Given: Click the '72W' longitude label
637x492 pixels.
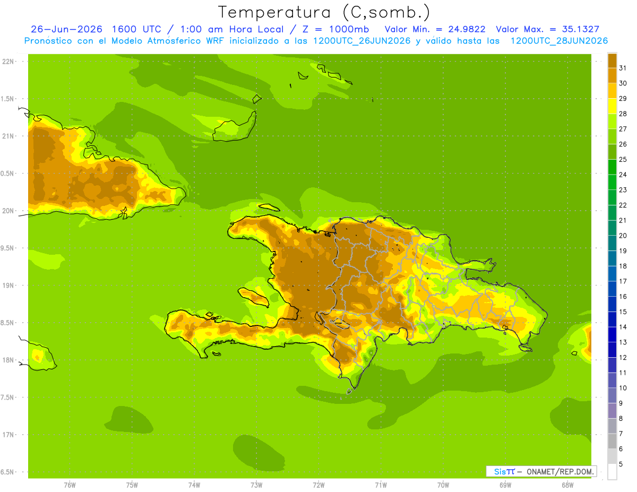Looking at the screenshot, I should click(318, 485).
